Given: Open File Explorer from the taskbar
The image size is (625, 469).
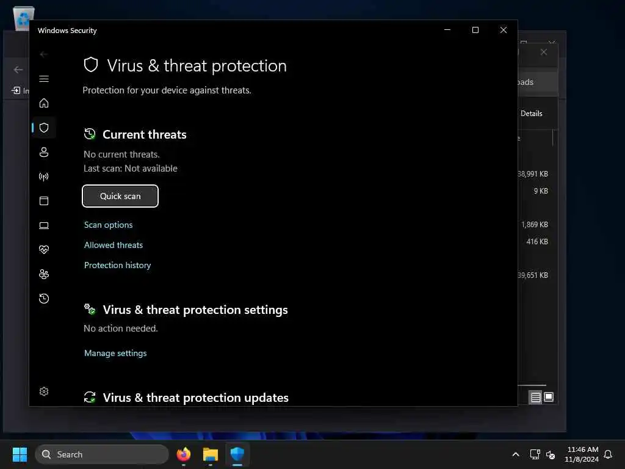Looking at the screenshot, I should (211, 454).
